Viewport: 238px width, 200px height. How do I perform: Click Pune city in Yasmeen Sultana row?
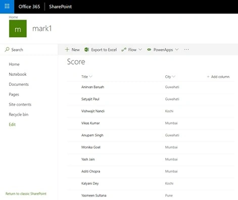click(169, 195)
